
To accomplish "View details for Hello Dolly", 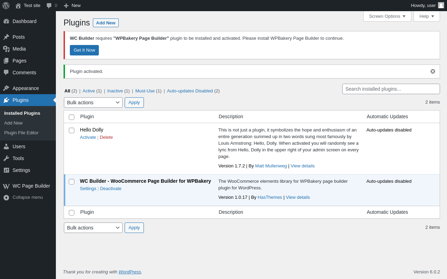I will tap(303, 166).
